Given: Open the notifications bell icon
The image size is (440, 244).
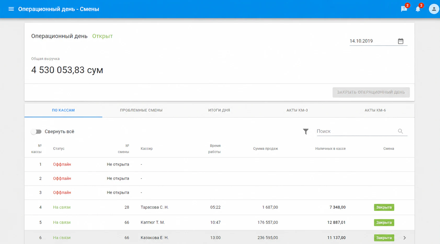Looking at the screenshot, I should (x=418, y=9).
